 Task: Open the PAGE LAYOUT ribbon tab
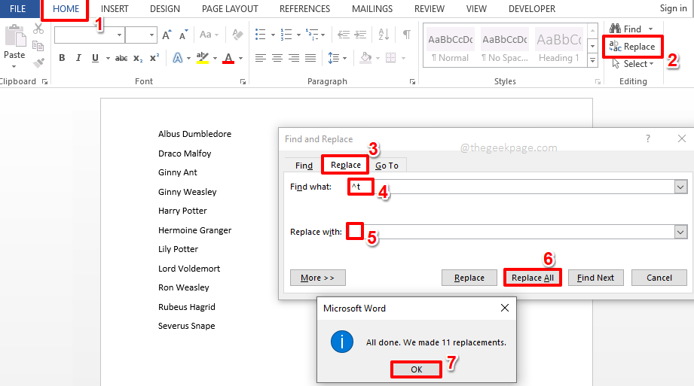[x=230, y=9]
